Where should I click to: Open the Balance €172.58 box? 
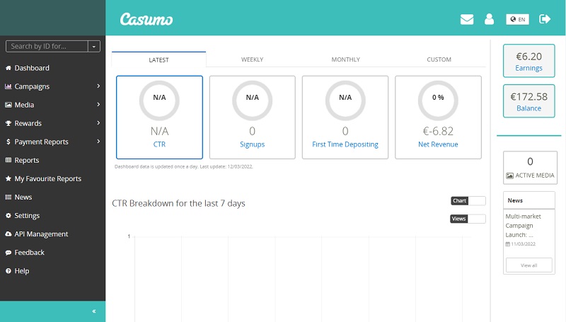point(529,101)
